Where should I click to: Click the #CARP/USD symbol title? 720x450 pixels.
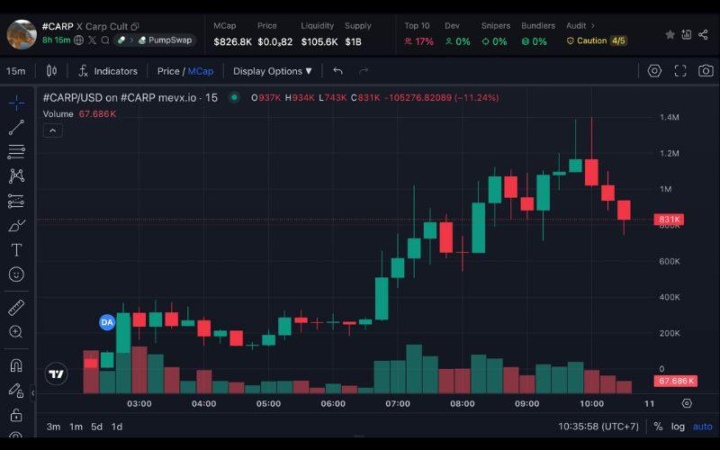point(130,97)
